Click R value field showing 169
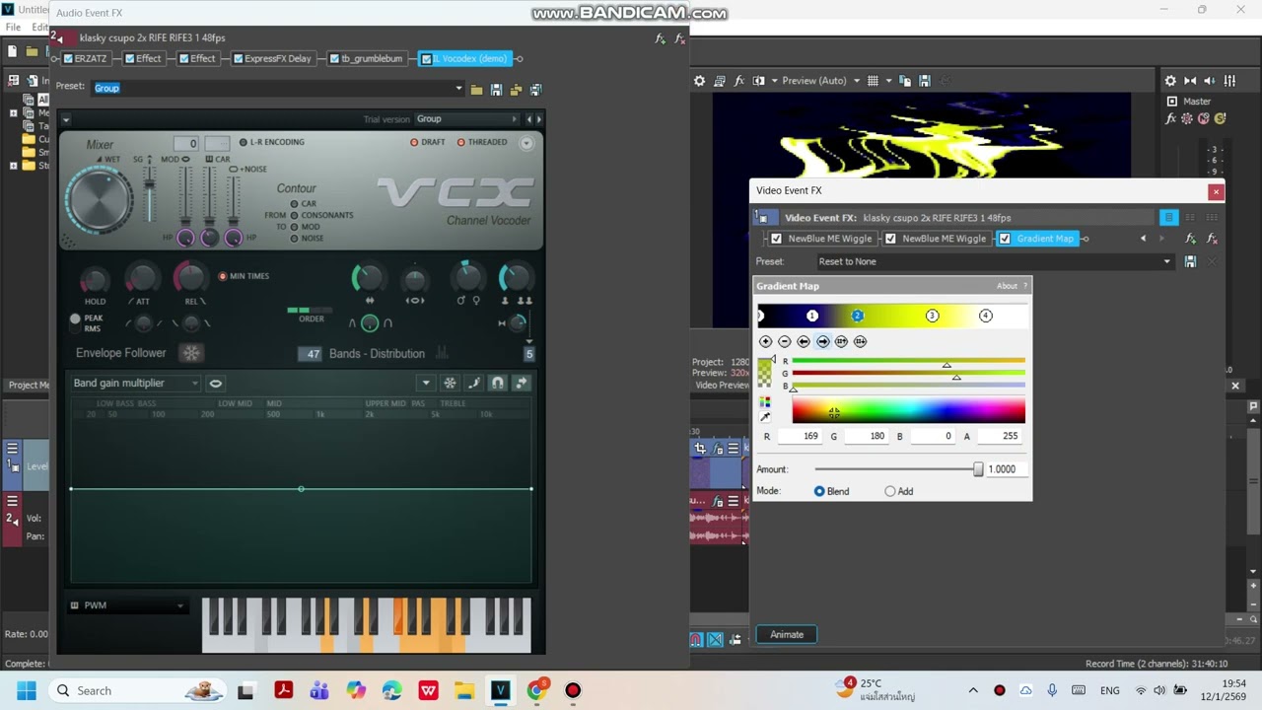This screenshot has height=710, width=1262. (x=801, y=436)
